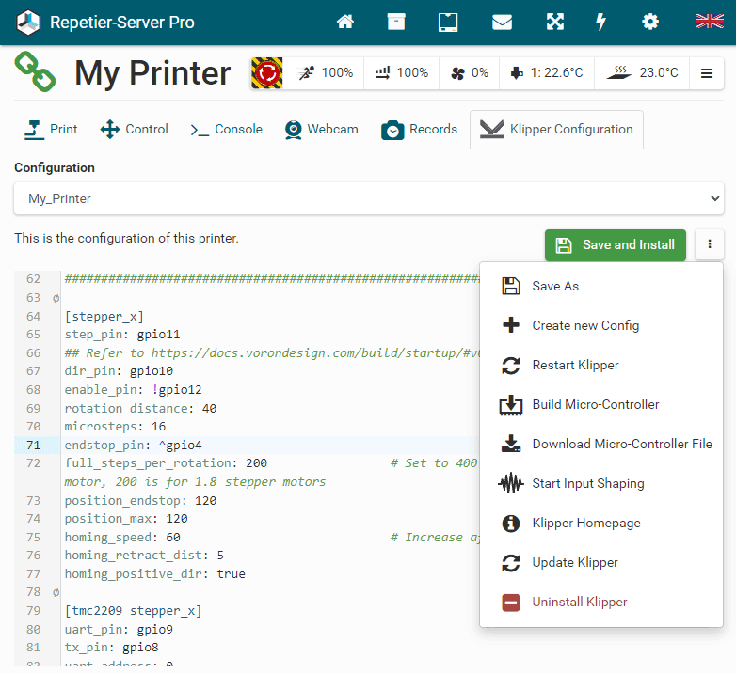Hit the emergency stop button
This screenshot has width=736, height=673.
(267, 72)
